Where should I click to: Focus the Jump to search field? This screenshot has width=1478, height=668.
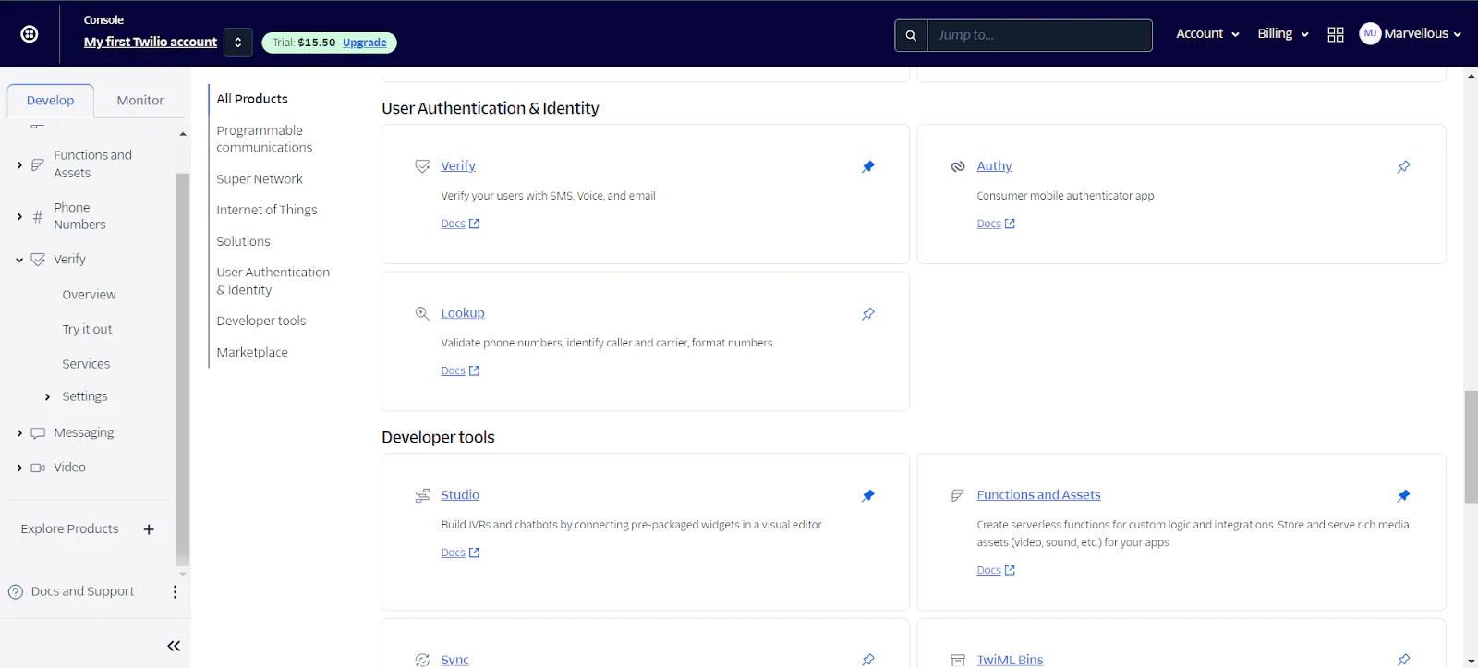click(x=1039, y=35)
